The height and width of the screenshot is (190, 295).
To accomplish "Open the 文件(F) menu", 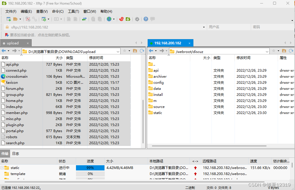I will point(11,12).
